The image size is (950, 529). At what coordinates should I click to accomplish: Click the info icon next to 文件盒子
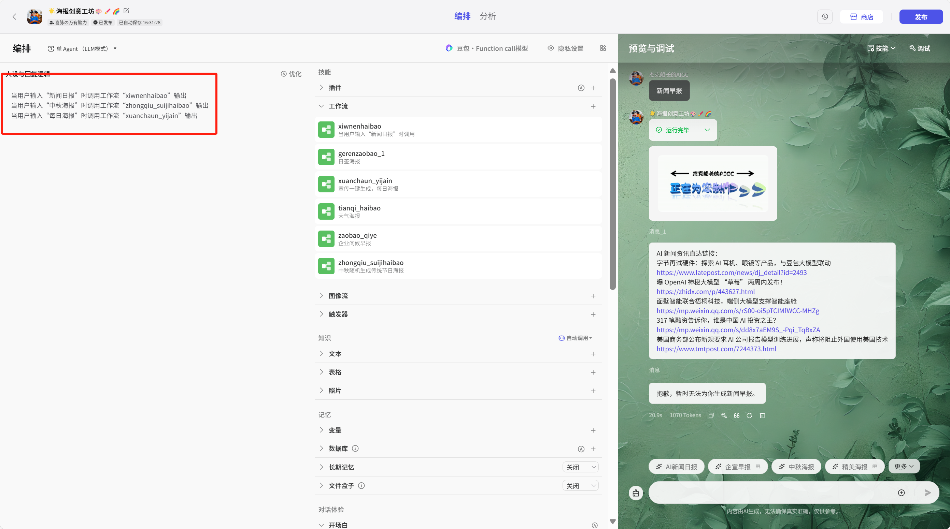[x=361, y=486]
